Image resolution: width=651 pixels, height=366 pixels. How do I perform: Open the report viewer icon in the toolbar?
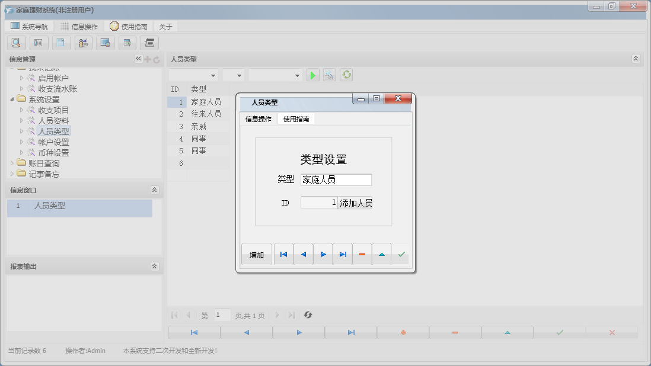[39, 43]
